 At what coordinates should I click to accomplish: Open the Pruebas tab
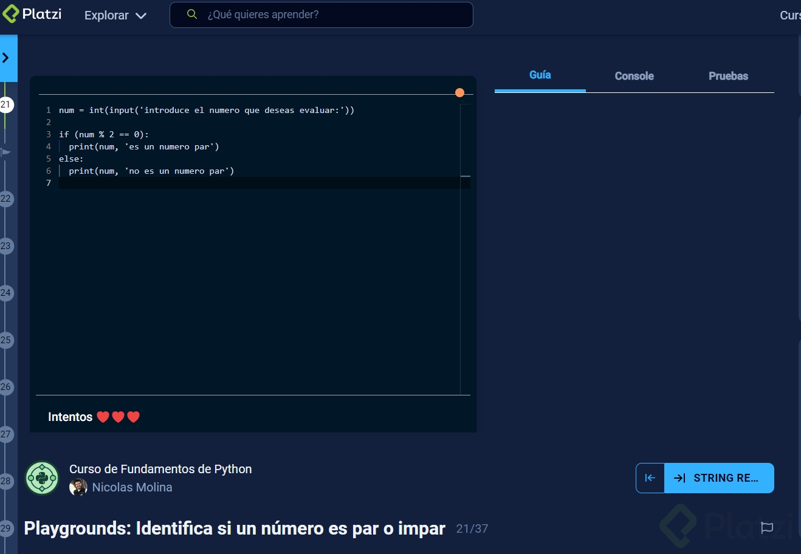pos(728,76)
